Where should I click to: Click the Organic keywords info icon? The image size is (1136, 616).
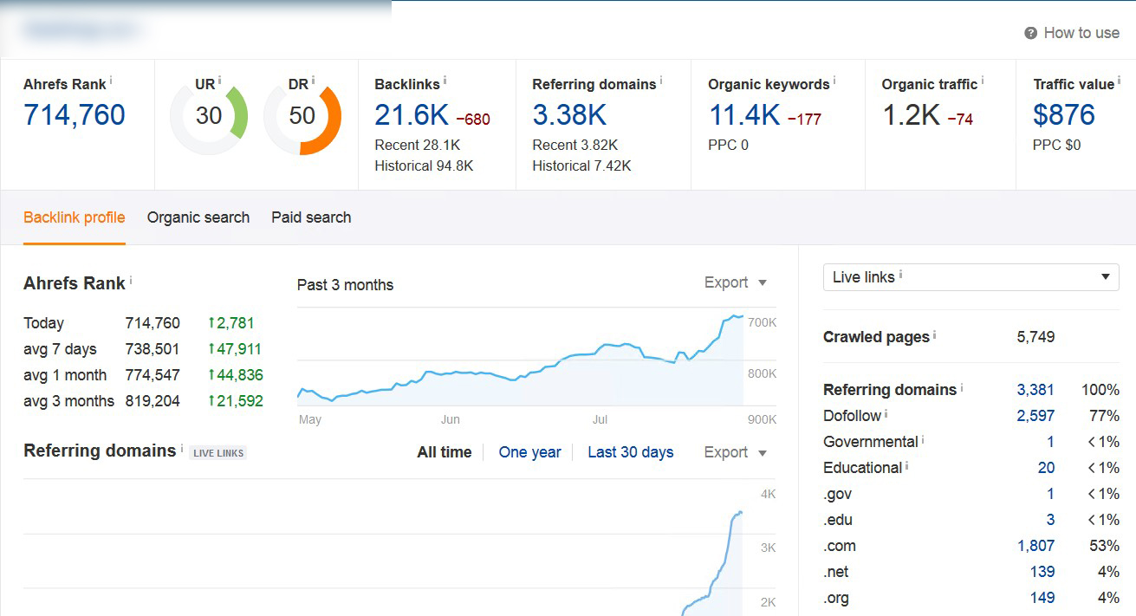834,80
